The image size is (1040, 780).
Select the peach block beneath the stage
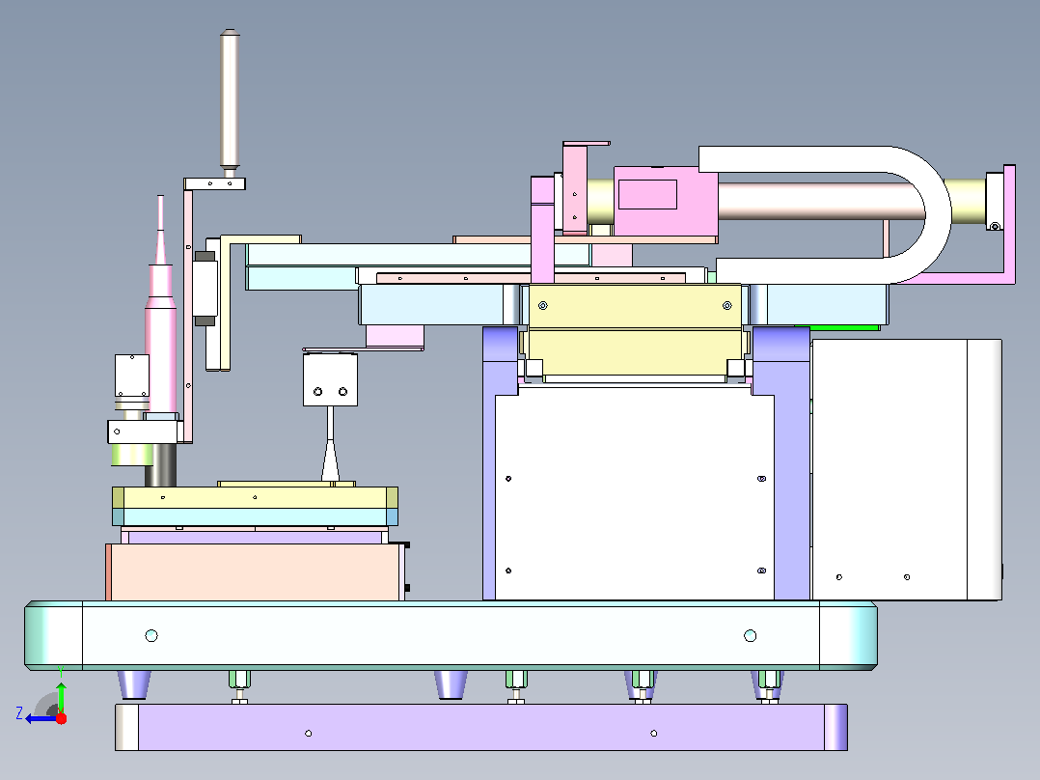pyautogui.click(x=256, y=571)
